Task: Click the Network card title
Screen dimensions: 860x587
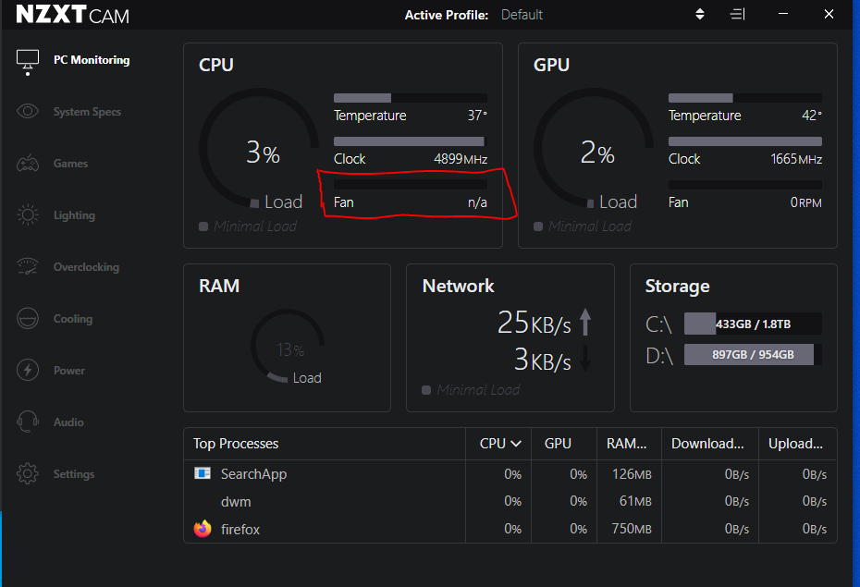Action: [458, 286]
